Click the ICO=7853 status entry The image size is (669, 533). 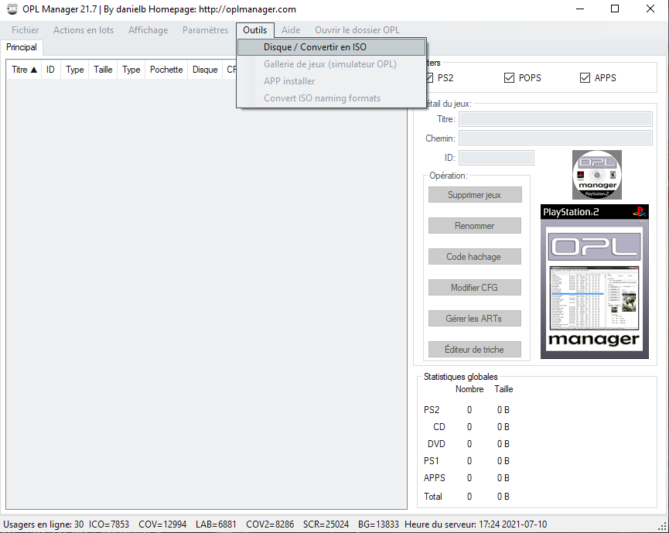point(109,524)
